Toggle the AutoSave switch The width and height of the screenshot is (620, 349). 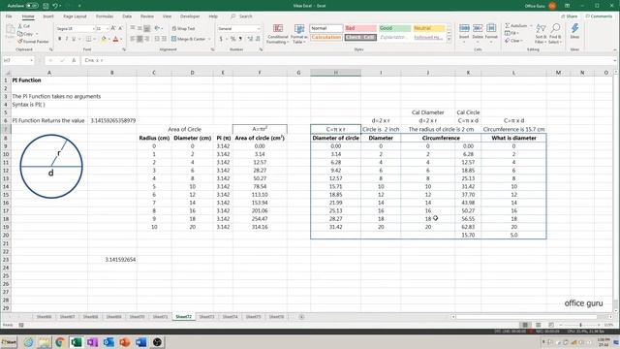coord(32,6)
